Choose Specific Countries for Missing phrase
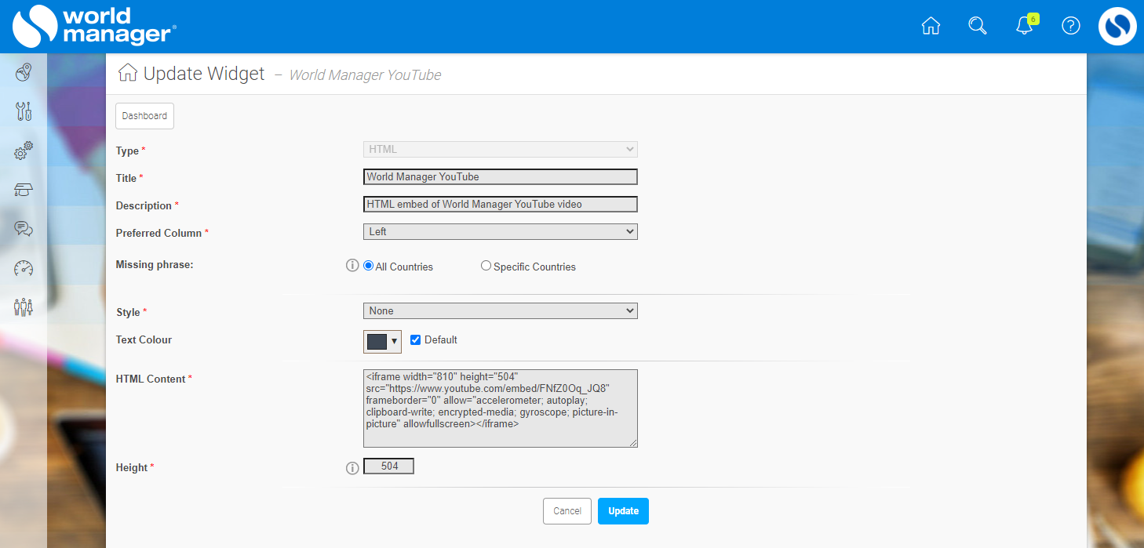1144x548 pixels. [485, 266]
